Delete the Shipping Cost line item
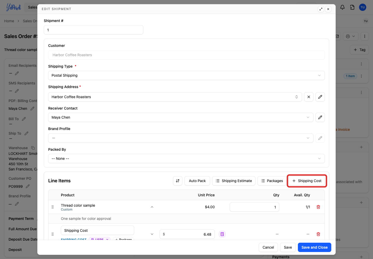 pyautogui.click(x=318, y=234)
